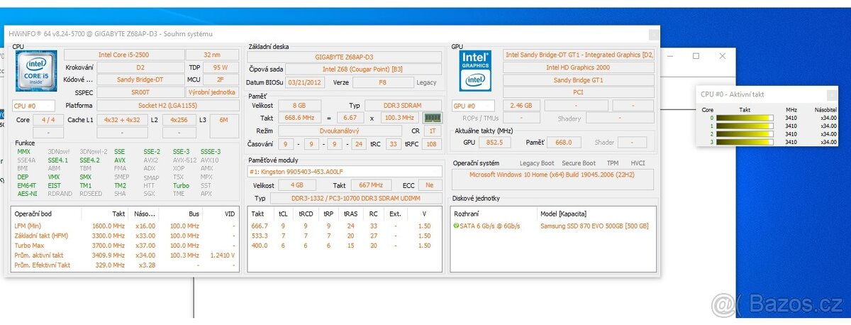Click the green memory module icon
The width and height of the screenshot is (851, 325).
pyautogui.click(x=432, y=118)
